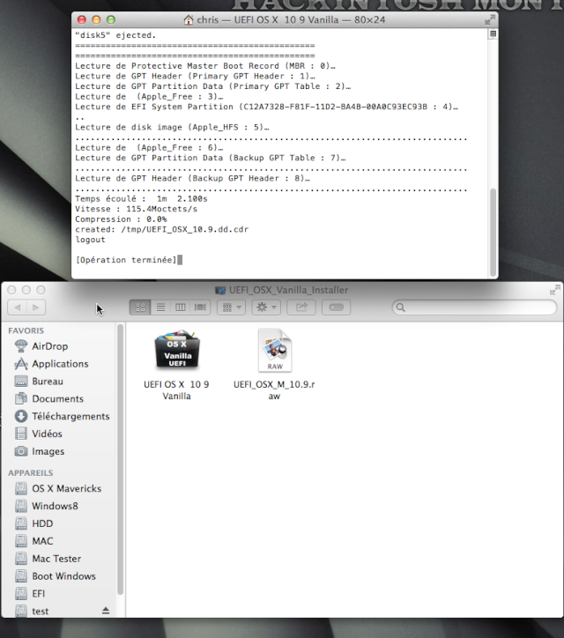The width and height of the screenshot is (564, 638).
Task: Click the home proxy icon in Terminal title
Action: coord(188,19)
